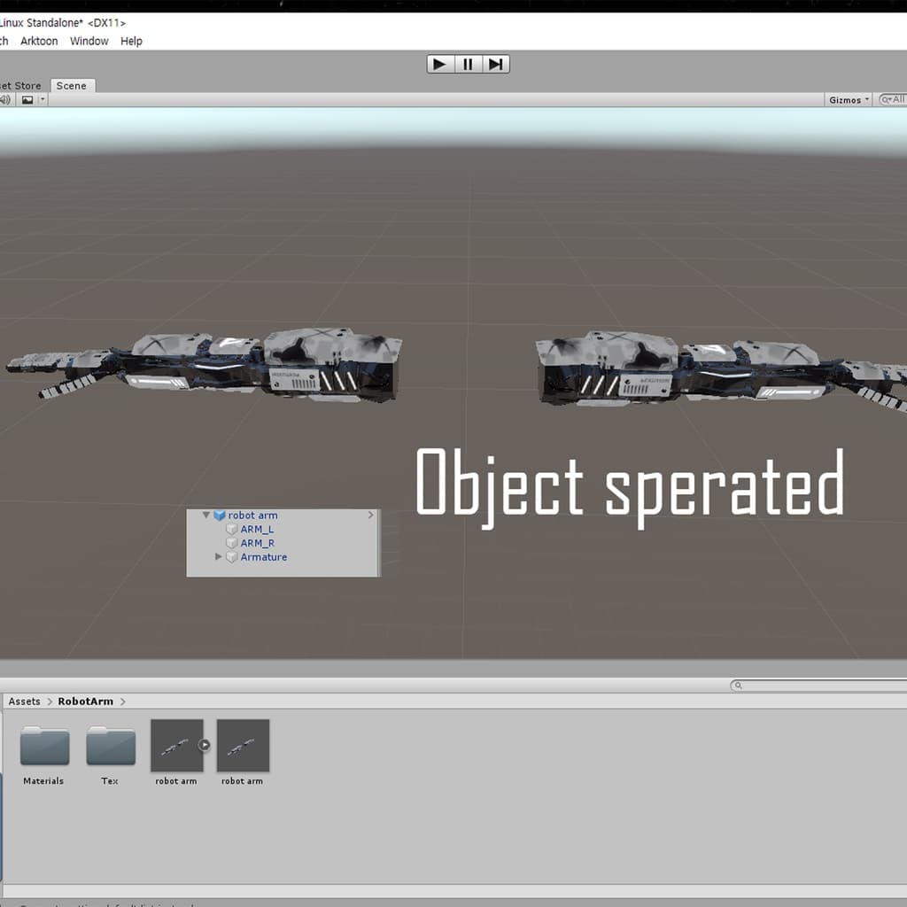907x907 pixels.
Task: Click the robot arm prefab cube icon
Action: pos(220,516)
